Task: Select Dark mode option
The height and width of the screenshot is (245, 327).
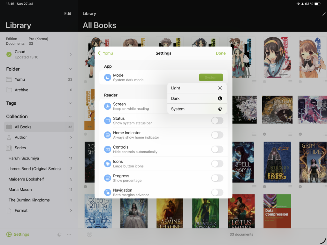Action: [x=197, y=98]
